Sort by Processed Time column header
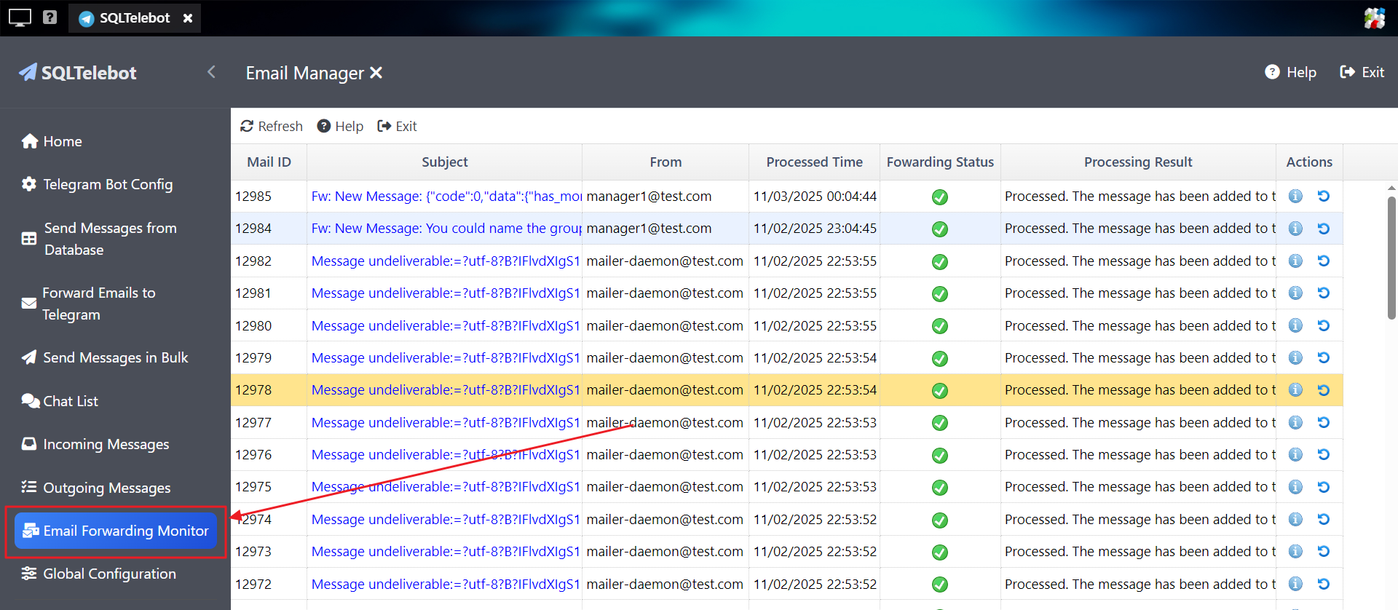 [x=814, y=162]
